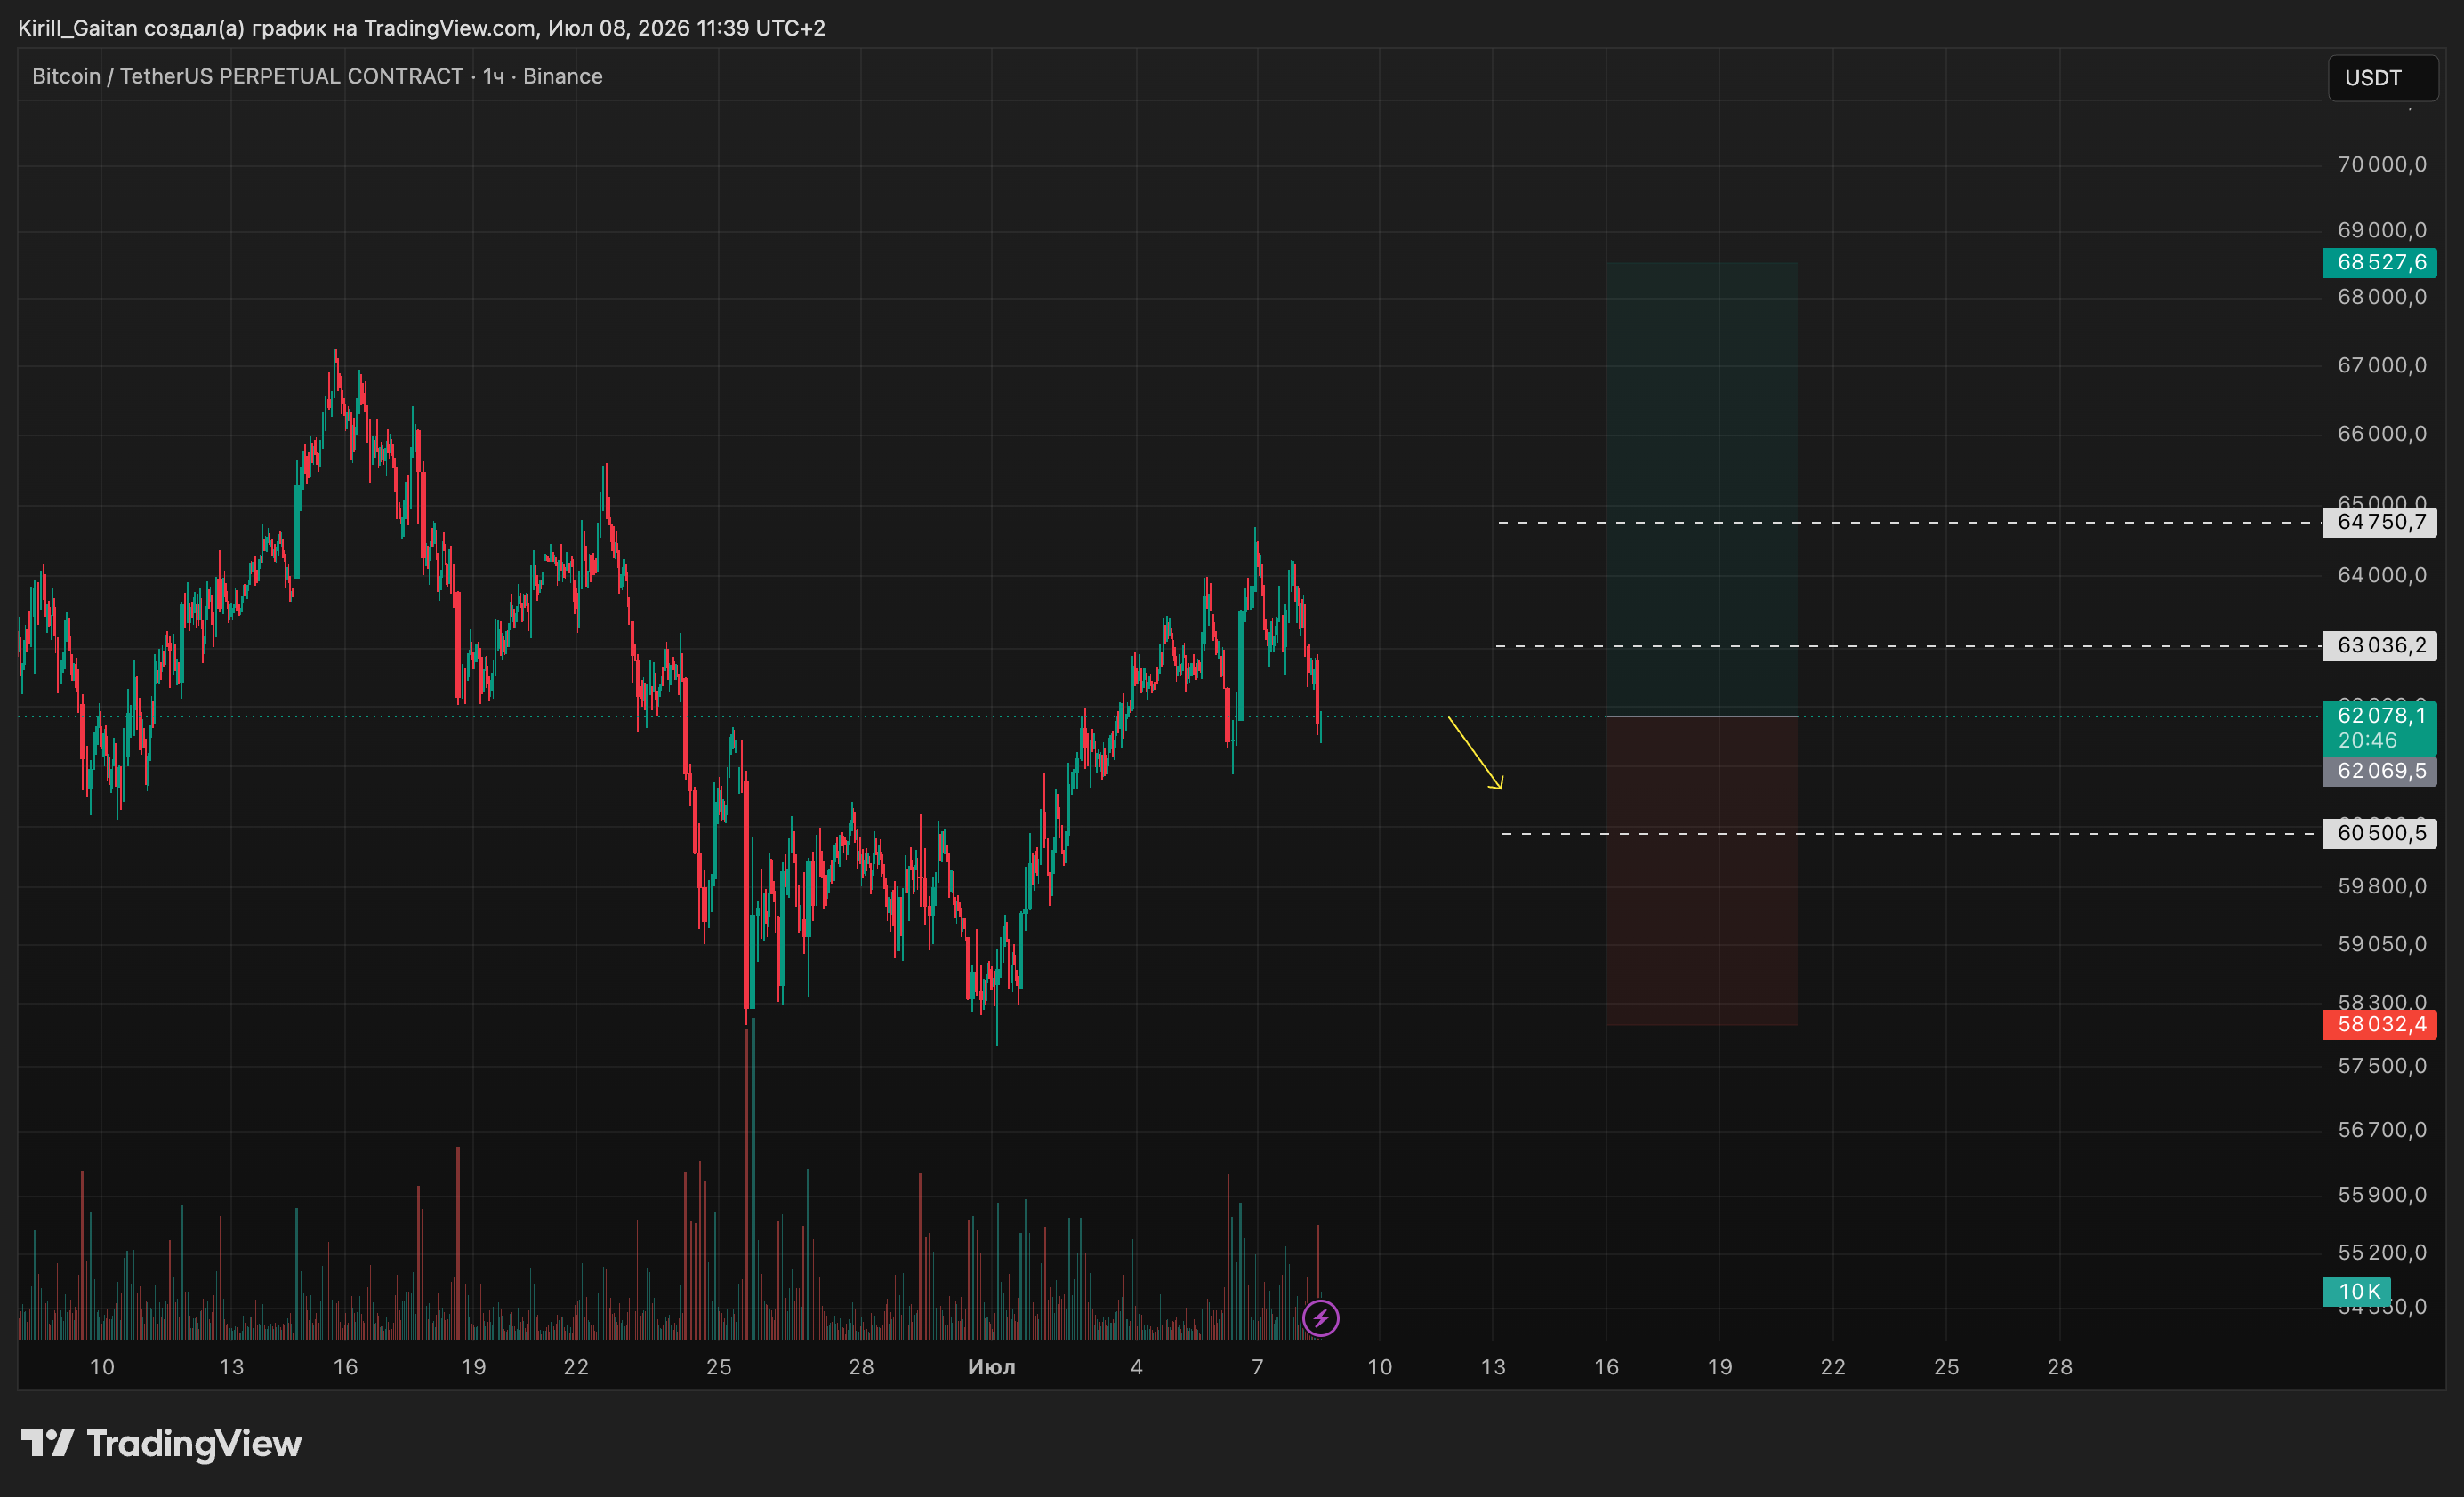
Task: Click the current price label 62 078,1
Action: point(2380,727)
